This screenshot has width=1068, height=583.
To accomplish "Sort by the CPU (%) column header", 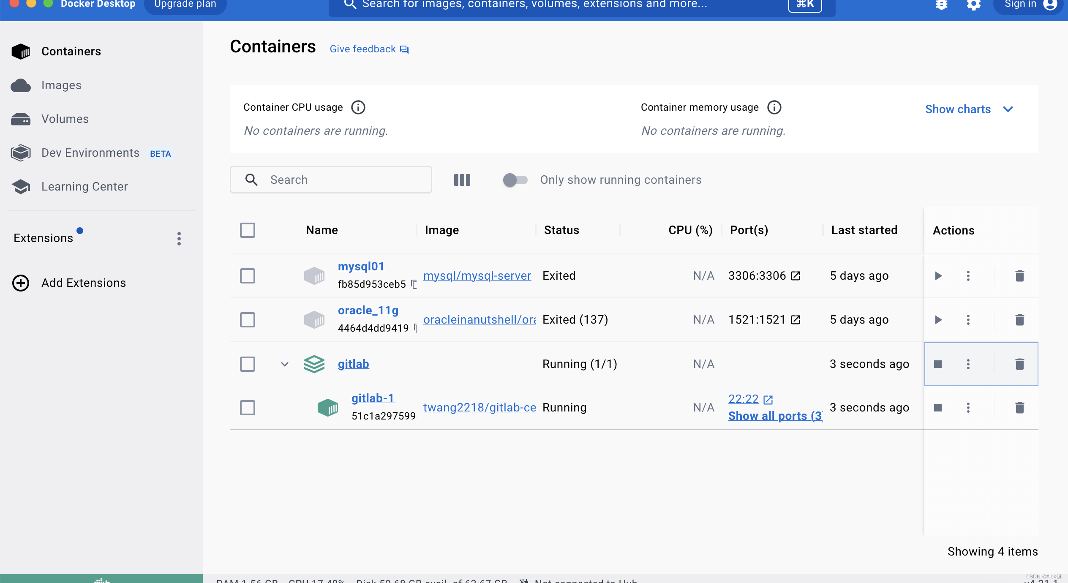I will click(x=690, y=230).
